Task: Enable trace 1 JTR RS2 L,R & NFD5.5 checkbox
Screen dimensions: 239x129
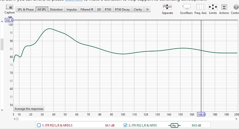Action: [39, 125]
